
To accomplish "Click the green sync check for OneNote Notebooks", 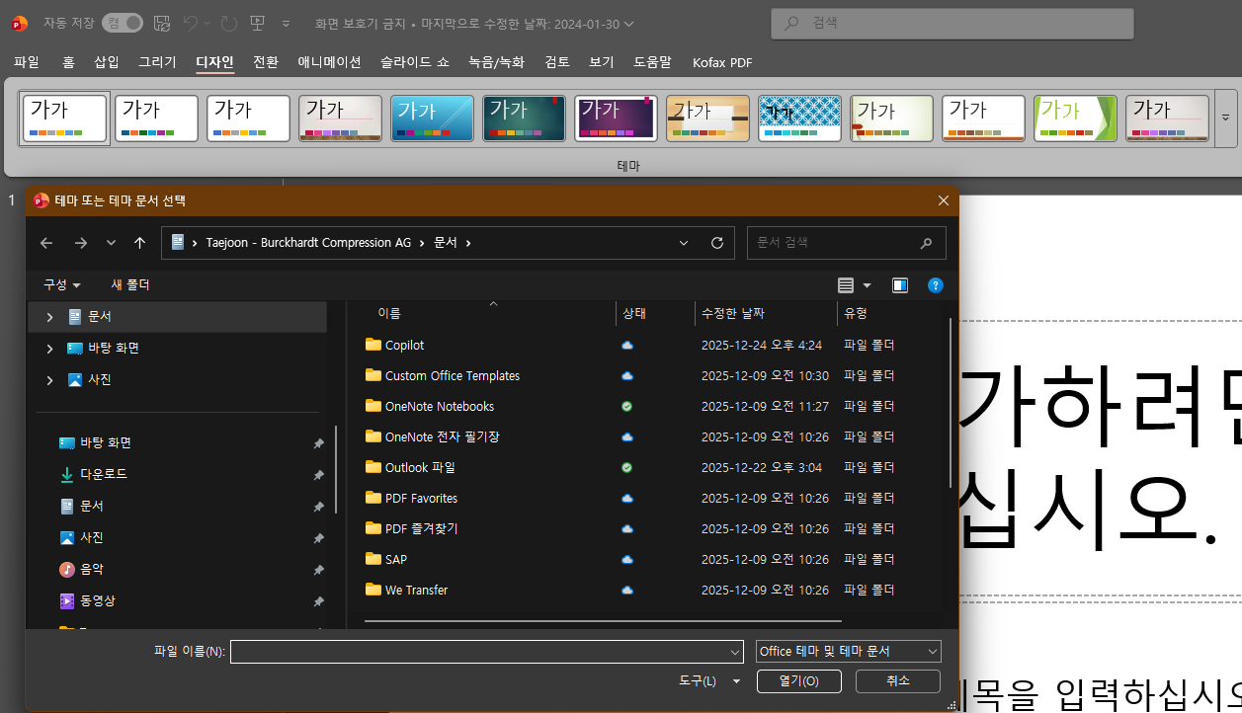I will pos(626,406).
